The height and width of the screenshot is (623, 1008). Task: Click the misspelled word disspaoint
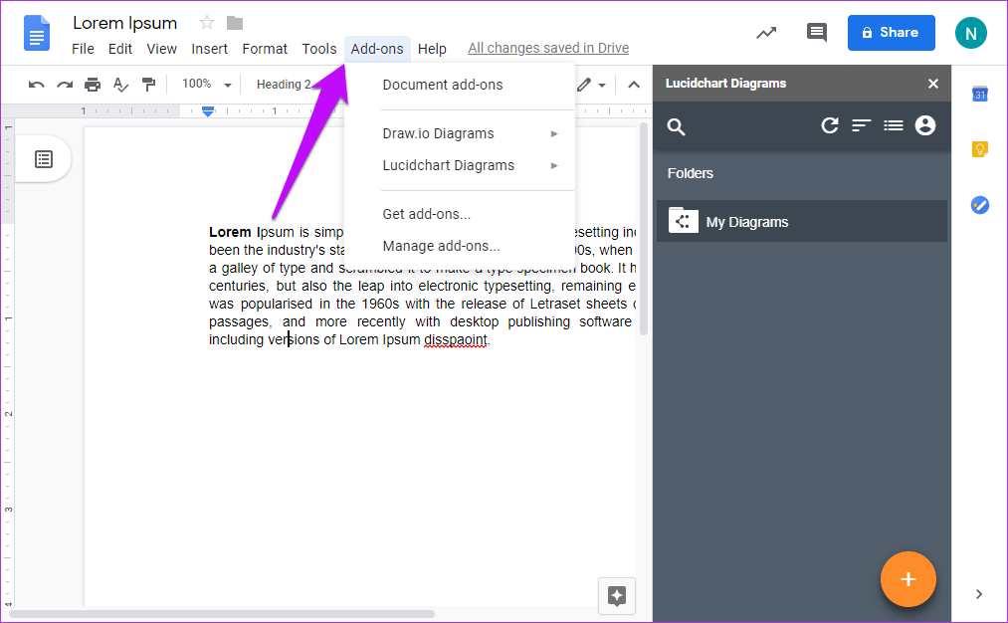[x=455, y=339]
